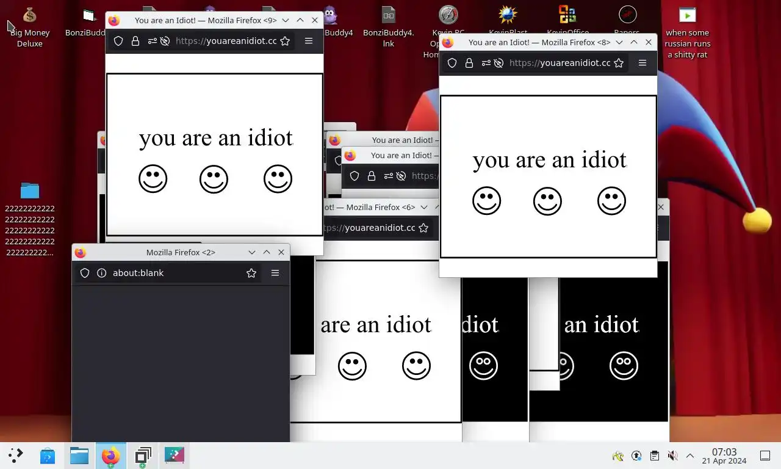This screenshot has width=781, height=469.
Task: Click tracking protection shield in Firefox <8>
Action: click(452, 63)
